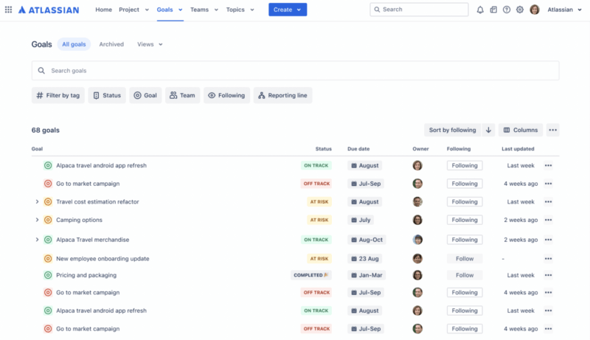Open the Status filter
The height and width of the screenshot is (340, 590).
[x=107, y=96]
